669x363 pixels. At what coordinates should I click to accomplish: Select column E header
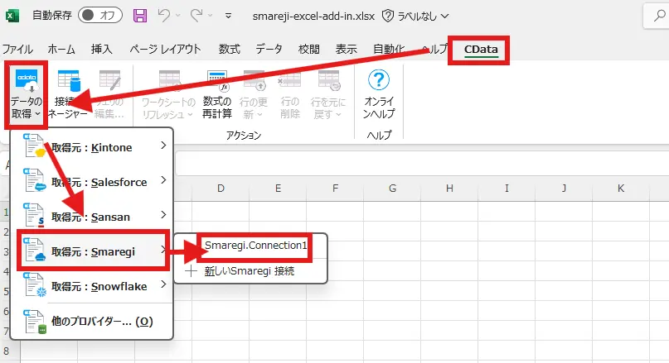tap(278, 188)
